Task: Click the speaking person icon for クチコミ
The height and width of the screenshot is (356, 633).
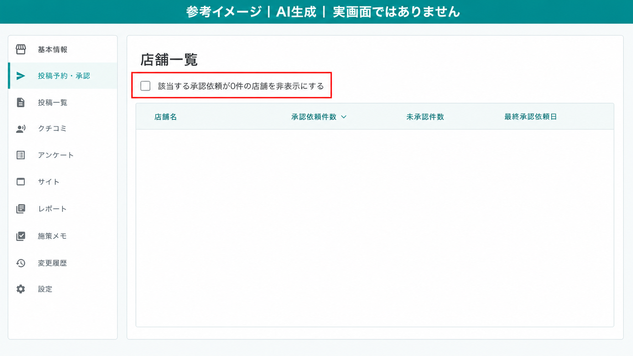Action: coord(21,129)
